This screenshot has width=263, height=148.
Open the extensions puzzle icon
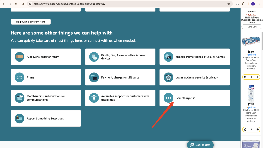244,4
